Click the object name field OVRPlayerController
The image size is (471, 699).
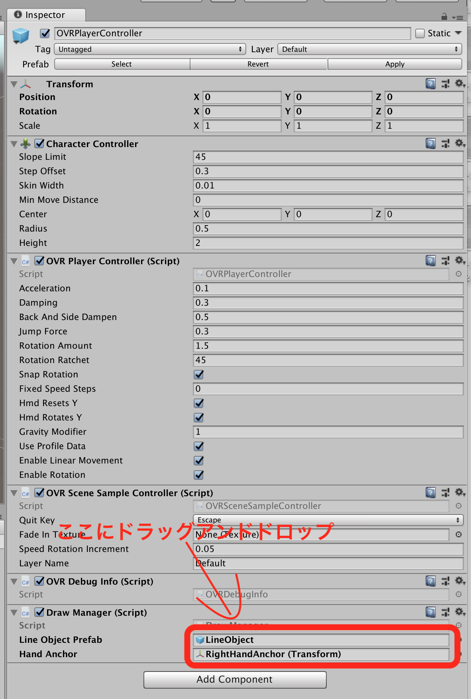coord(233,33)
